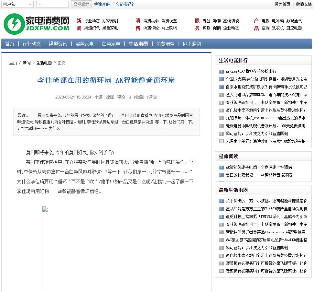The image size is (314, 292).
Task: Open 渠道资讯 in the blue navigation bar
Action: pos(58,44)
